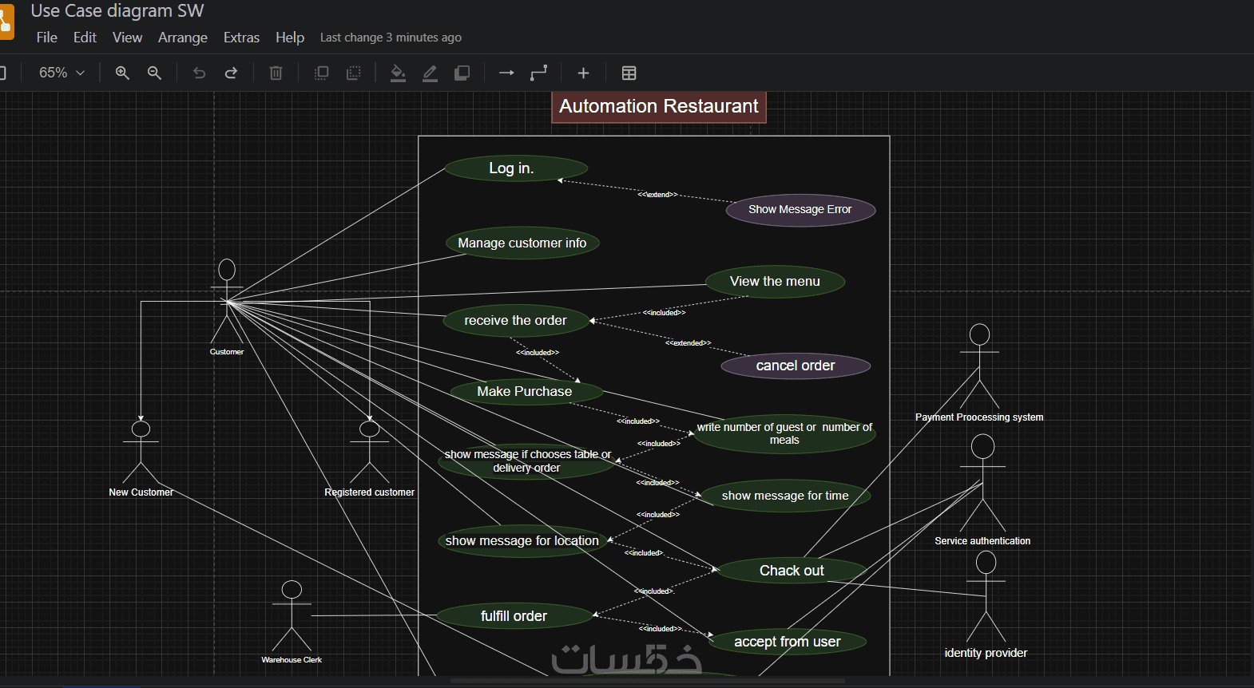Click the 'Use Case diagram SW' title
Screen dimensions: 1254x688
coord(117,10)
